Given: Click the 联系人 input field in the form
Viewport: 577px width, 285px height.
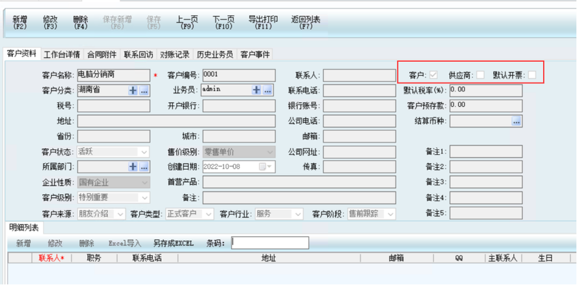Looking at the screenshot, I should [x=360, y=75].
